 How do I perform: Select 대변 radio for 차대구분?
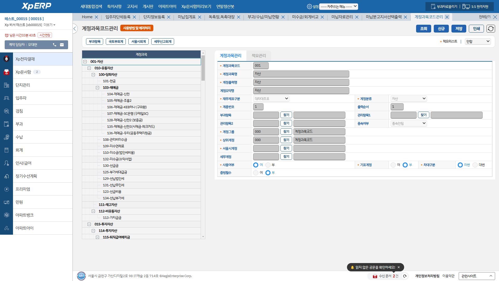[x=475, y=165]
